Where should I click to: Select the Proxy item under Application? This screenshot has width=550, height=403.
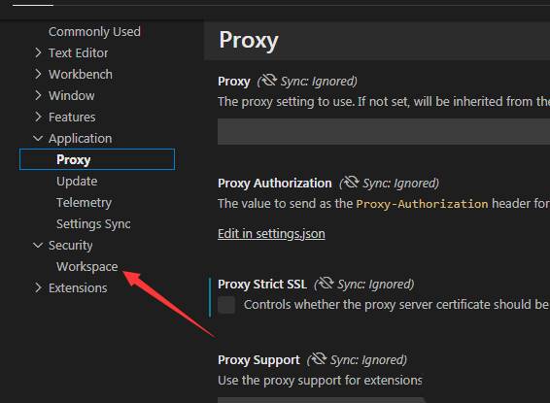click(x=97, y=159)
